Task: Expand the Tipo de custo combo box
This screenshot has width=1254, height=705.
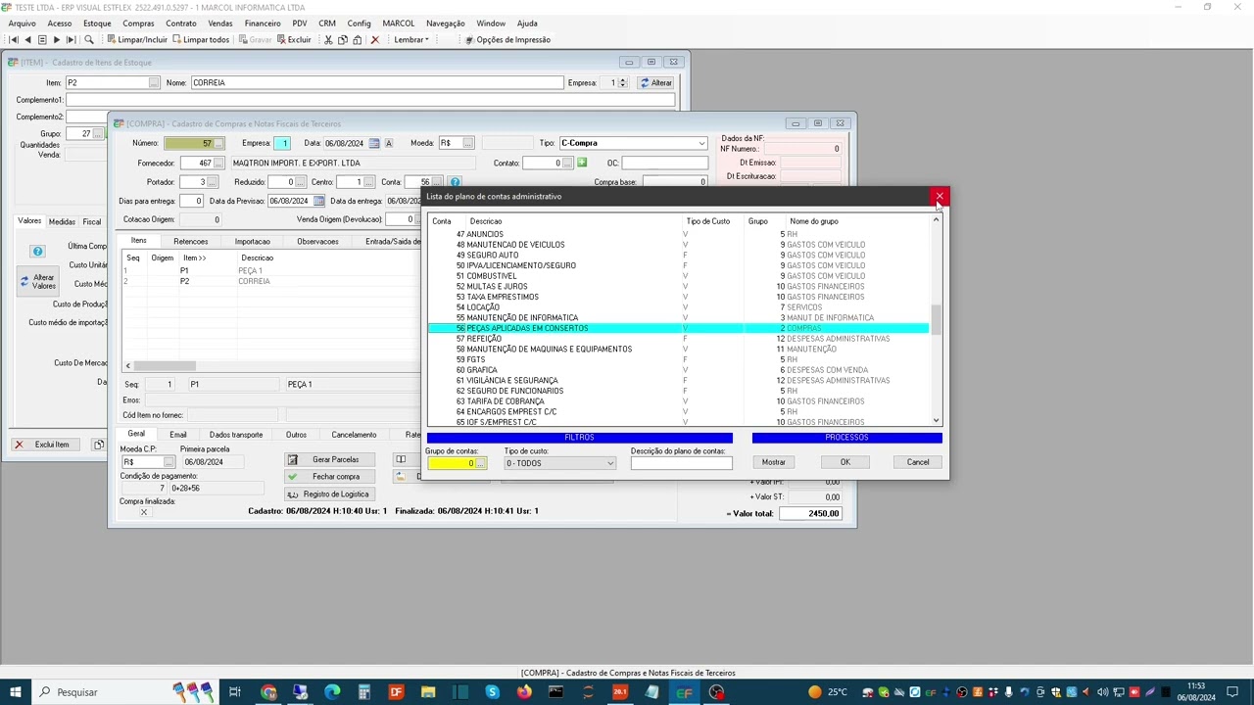Action: tap(609, 463)
